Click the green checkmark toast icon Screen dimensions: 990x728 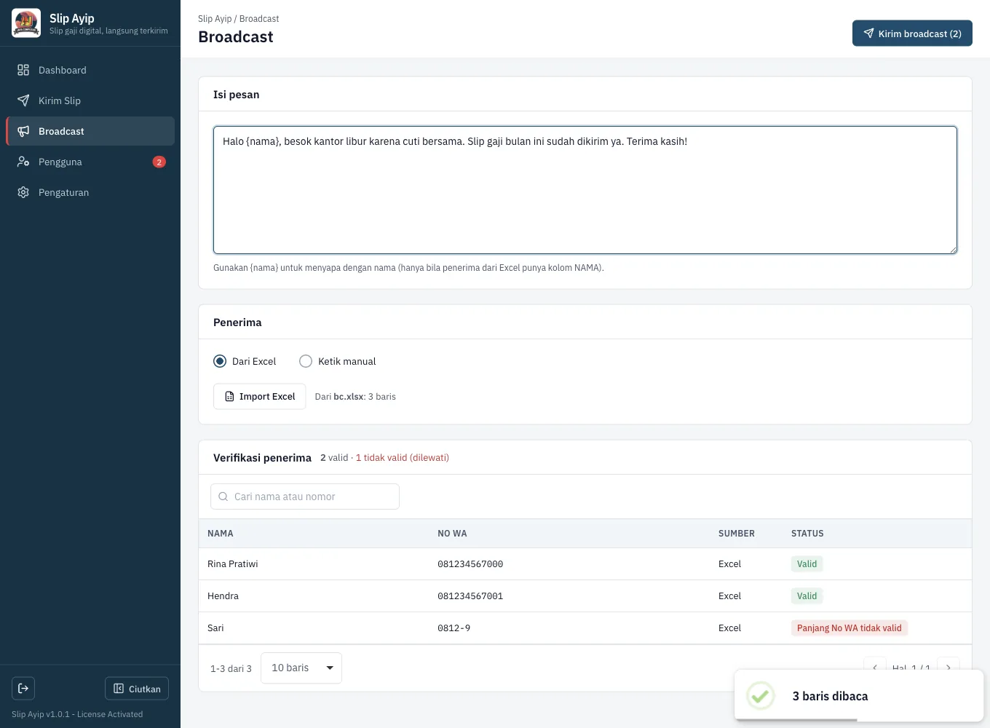click(761, 696)
